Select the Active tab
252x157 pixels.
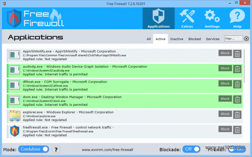coord(161,39)
